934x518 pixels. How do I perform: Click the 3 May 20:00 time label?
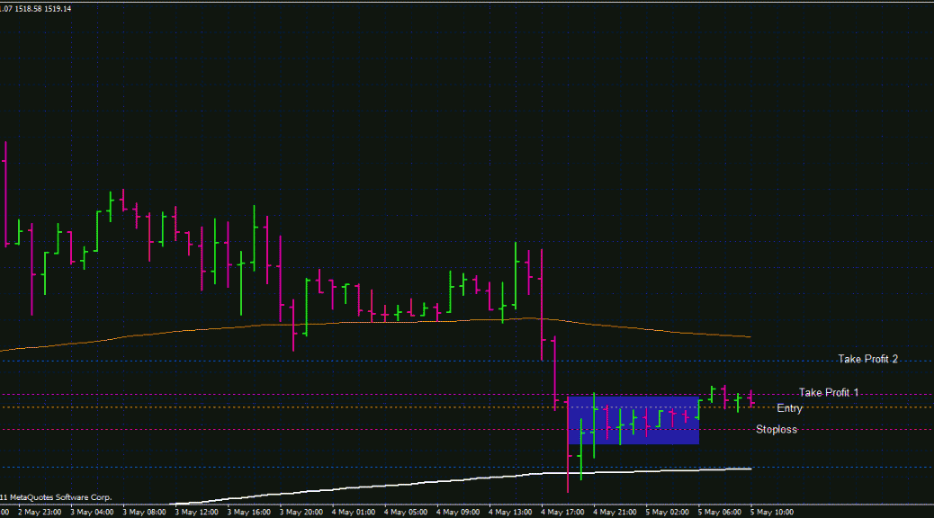click(x=301, y=512)
